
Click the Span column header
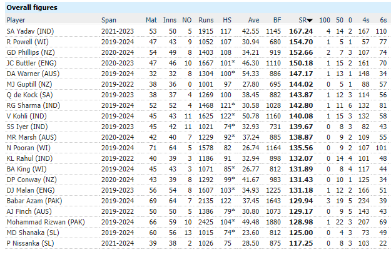click(x=109, y=21)
